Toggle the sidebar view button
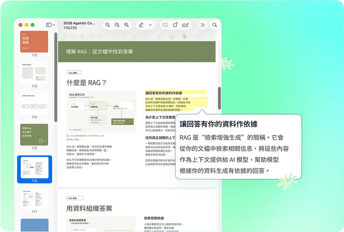This screenshot has height=232, width=344. coord(49,25)
